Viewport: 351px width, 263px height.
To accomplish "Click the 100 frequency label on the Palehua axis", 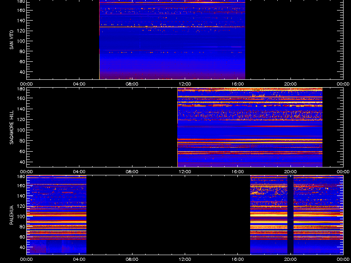I will pos(21,217).
